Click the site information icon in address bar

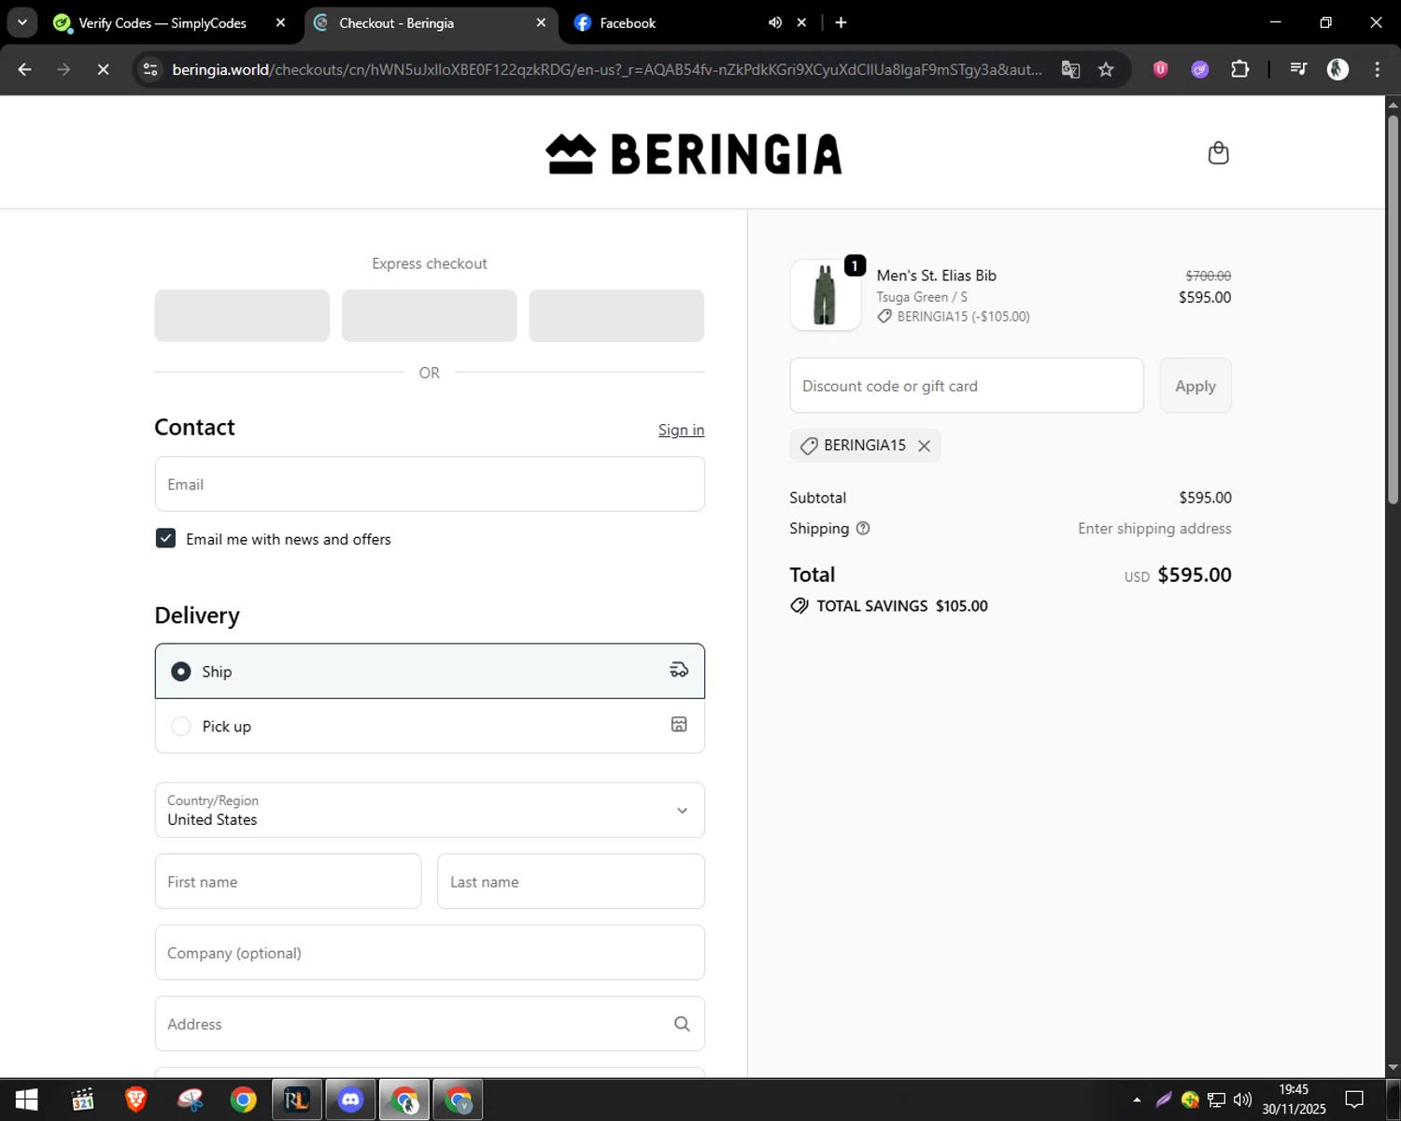(150, 69)
